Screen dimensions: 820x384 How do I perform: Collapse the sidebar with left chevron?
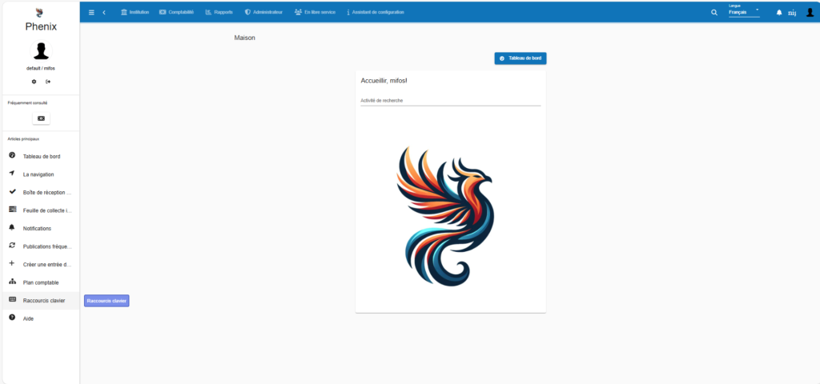click(x=104, y=12)
